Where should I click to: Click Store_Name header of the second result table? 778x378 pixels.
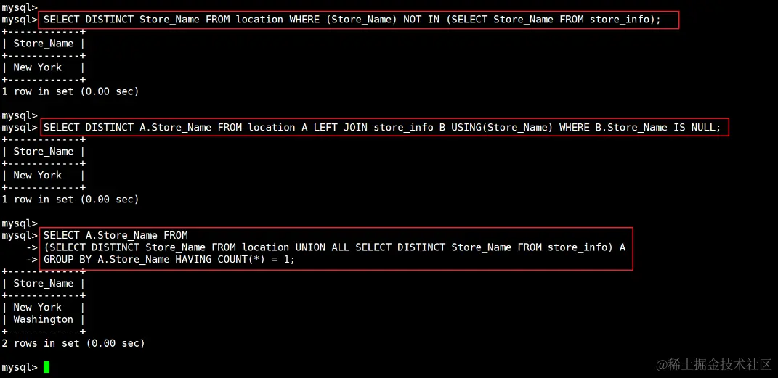[x=43, y=152]
